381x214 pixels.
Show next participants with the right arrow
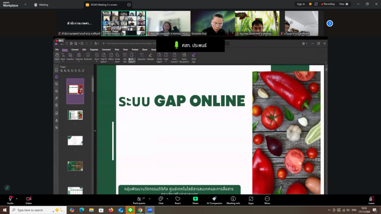[329, 23]
